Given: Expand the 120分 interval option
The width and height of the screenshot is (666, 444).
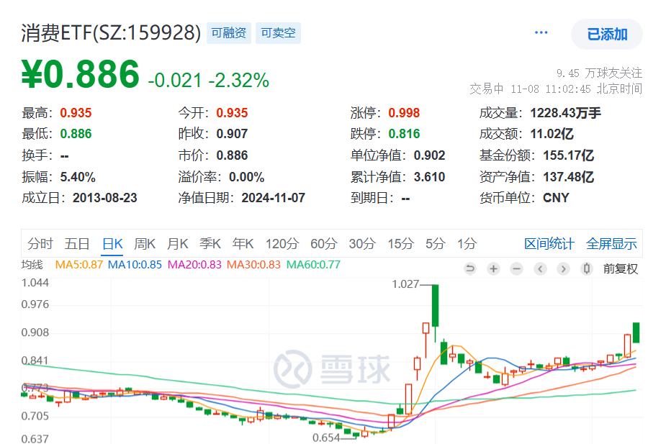Looking at the screenshot, I should tap(282, 244).
